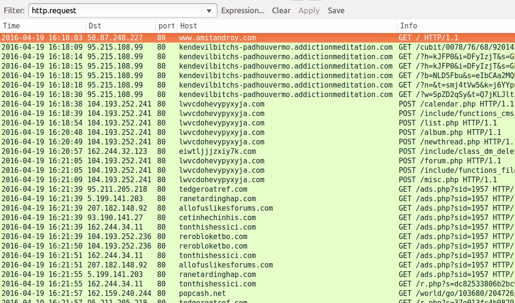Screen dimensions: 515x303
Task: Select the POST /calendar.php packet
Action: point(456,104)
